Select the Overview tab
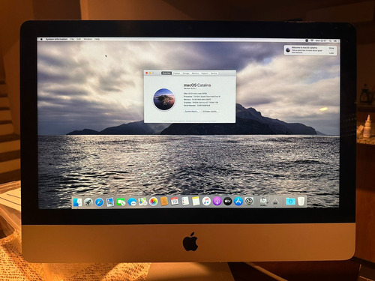 click(x=166, y=73)
